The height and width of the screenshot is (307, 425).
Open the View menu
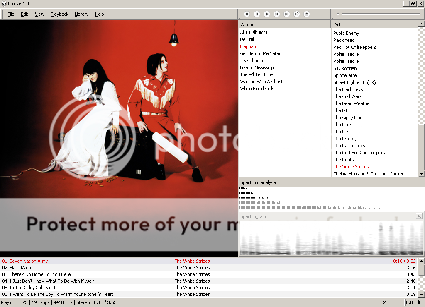[x=39, y=14]
